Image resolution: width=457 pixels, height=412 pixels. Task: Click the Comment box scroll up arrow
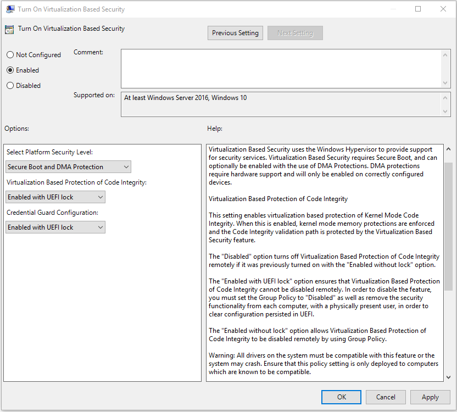447,54
